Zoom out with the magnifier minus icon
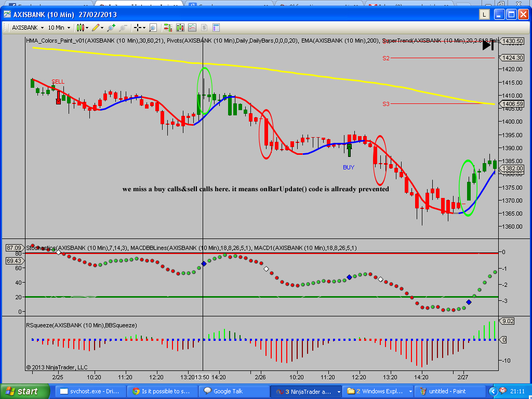 pyautogui.click(x=123, y=28)
